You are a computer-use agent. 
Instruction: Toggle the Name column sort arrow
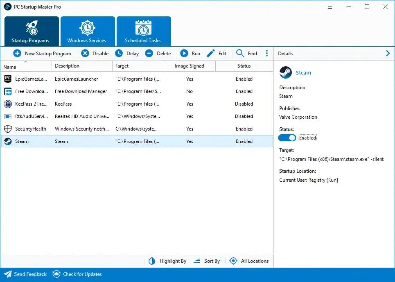tap(26, 61)
